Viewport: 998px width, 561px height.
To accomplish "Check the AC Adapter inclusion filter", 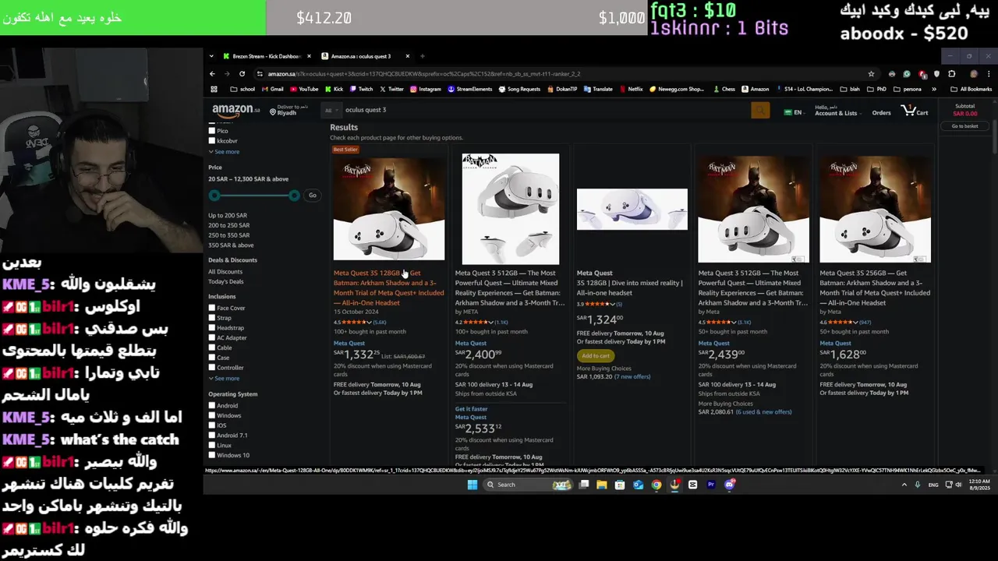I will point(211,337).
